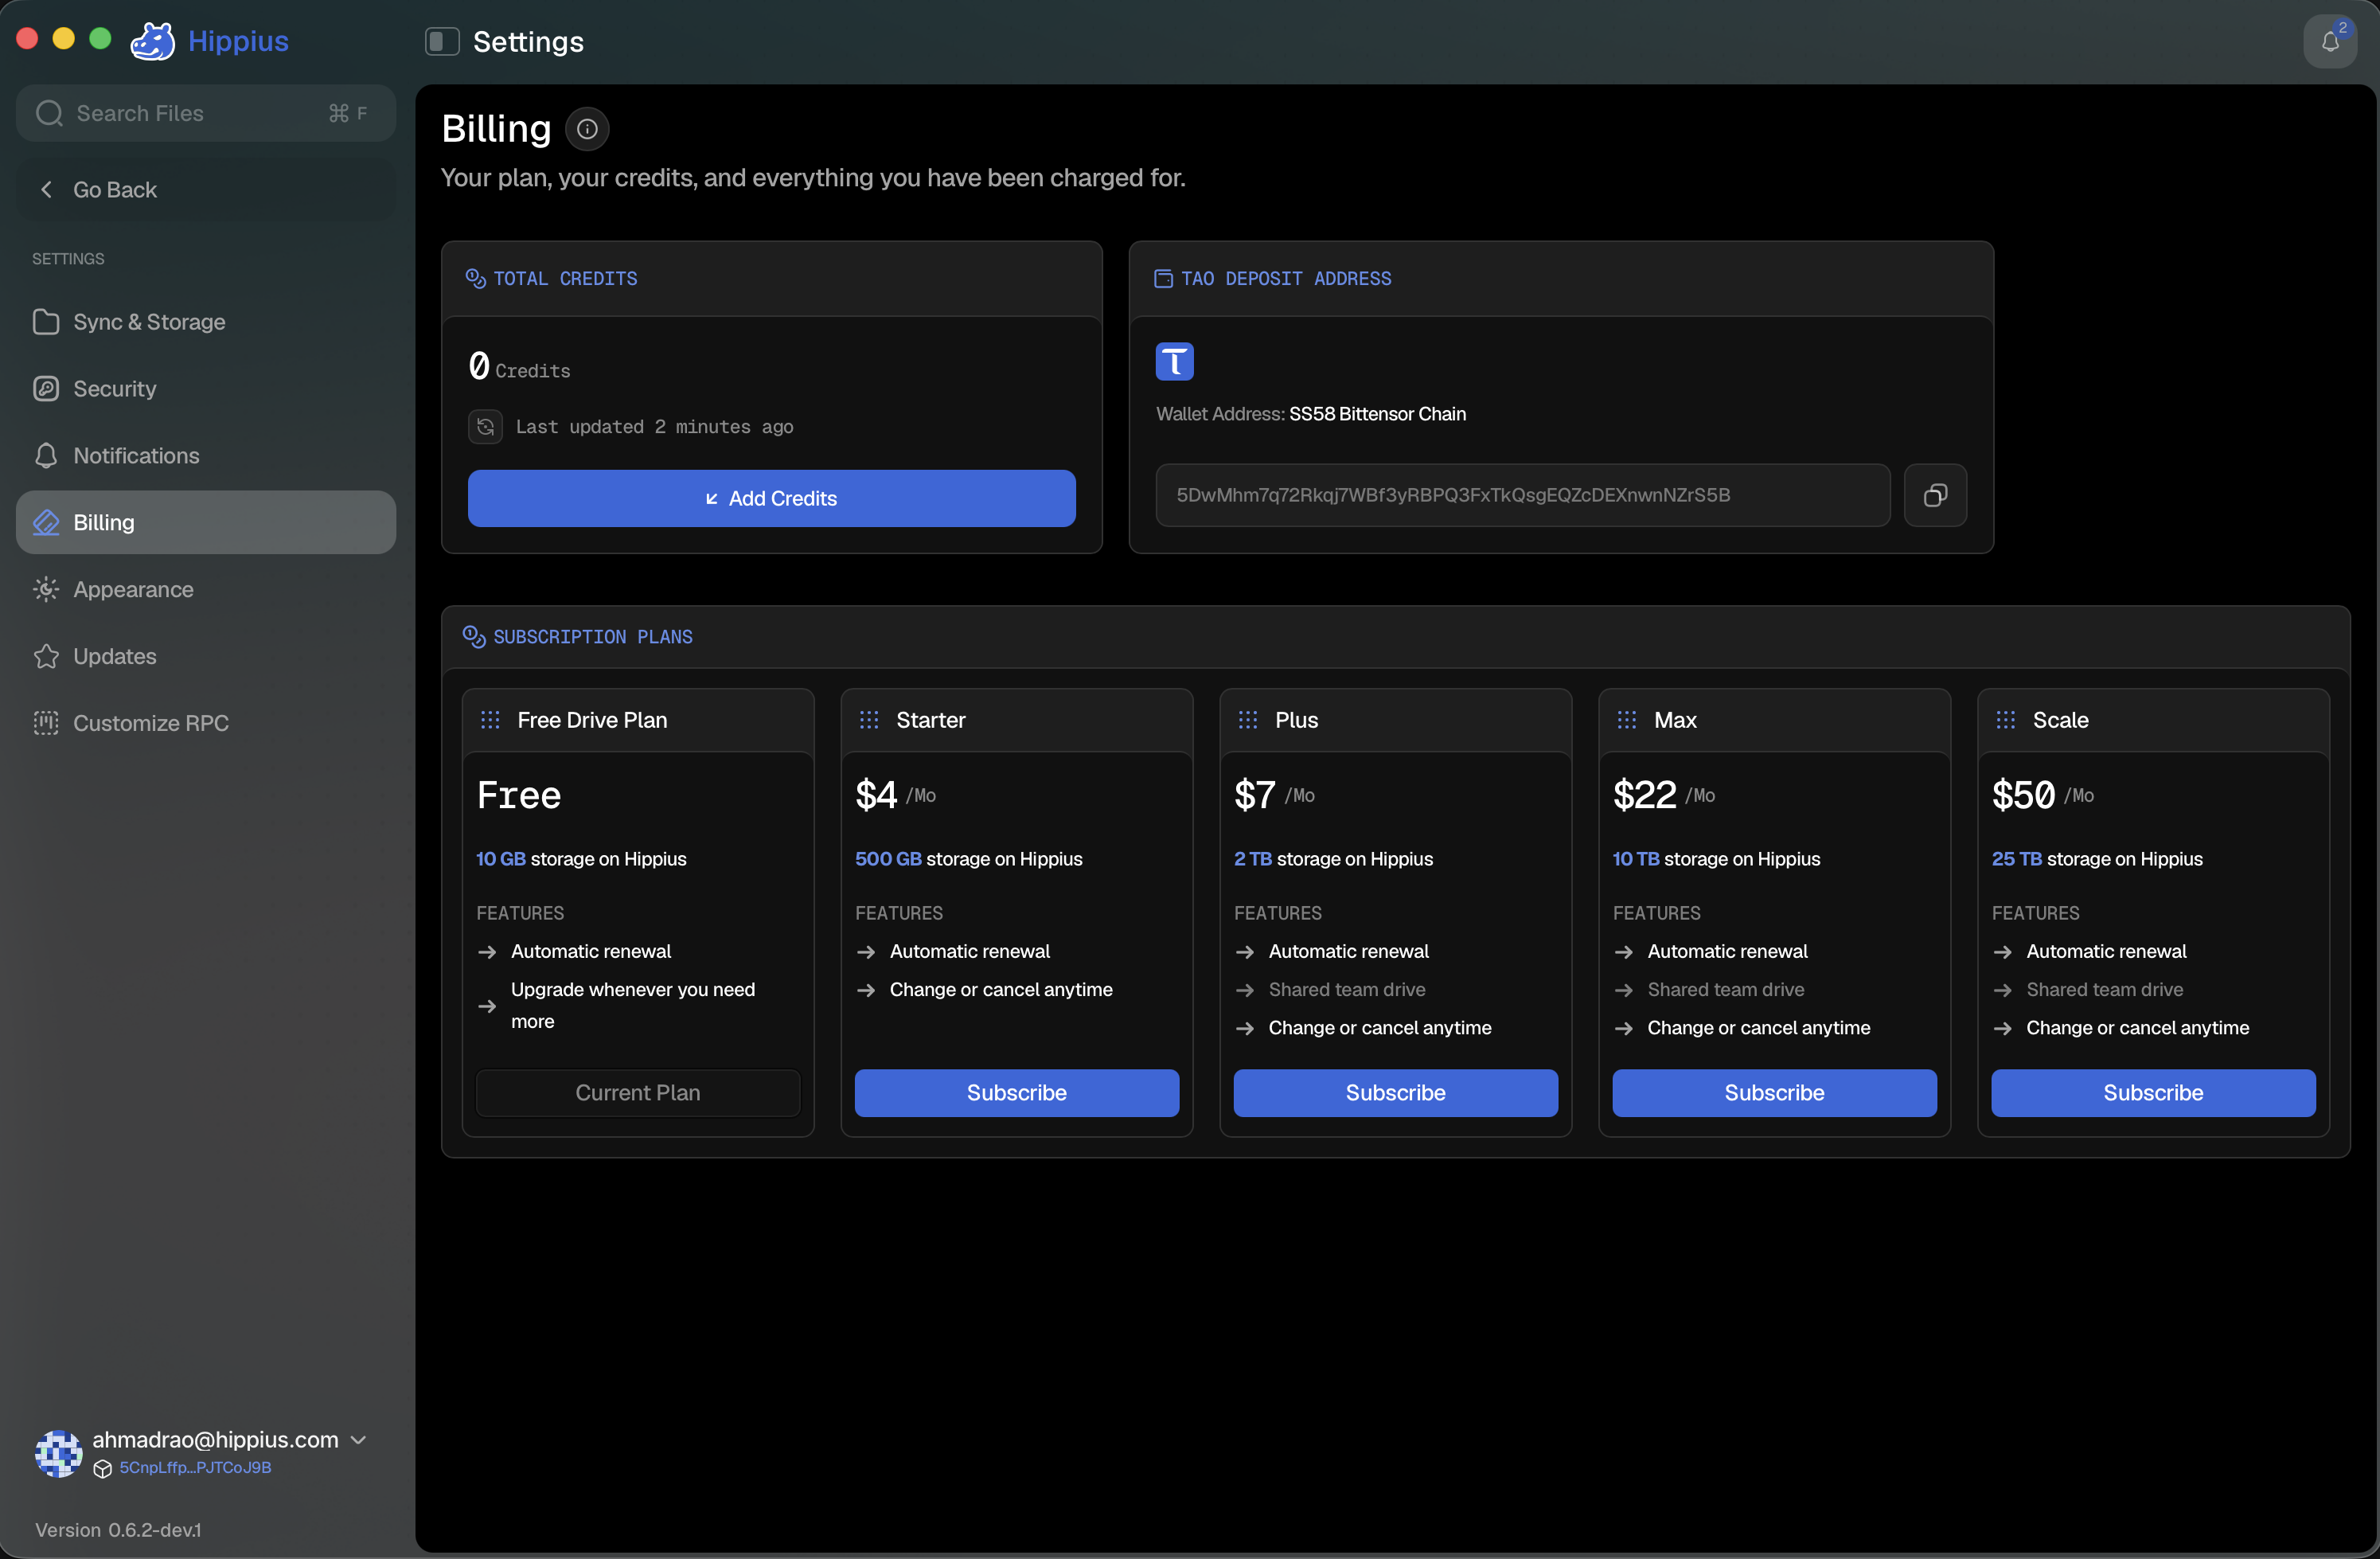Screen dimensions: 2380x1559
Task: Click 'Last updated 2 minutes ago' text
Action: [x=655, y=427]
